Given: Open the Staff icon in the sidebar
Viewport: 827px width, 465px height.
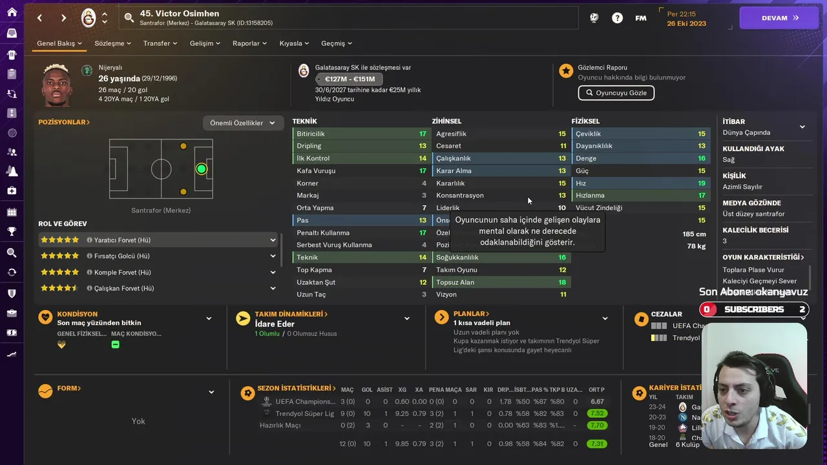Looking at the screenshot, I should [12, 152].
